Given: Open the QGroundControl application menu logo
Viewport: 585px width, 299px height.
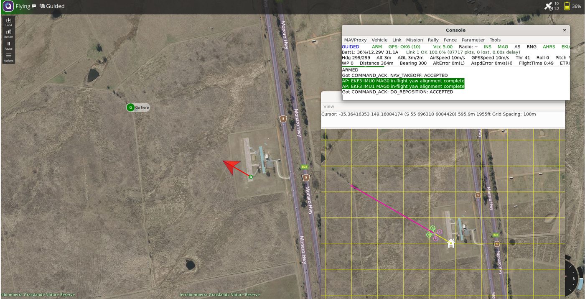Looking at the screenshot, I should point(8,6).
